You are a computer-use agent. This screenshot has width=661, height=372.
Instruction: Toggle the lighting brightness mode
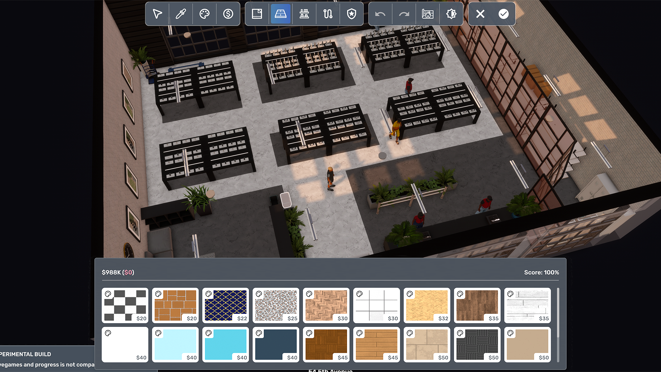[451, 14]
